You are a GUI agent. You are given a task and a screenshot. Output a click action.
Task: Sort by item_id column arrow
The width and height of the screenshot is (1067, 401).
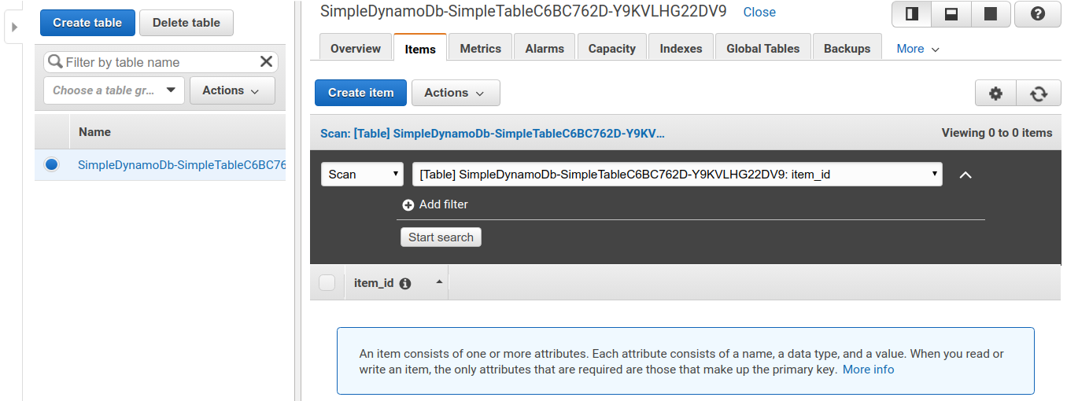click(439, 282)
